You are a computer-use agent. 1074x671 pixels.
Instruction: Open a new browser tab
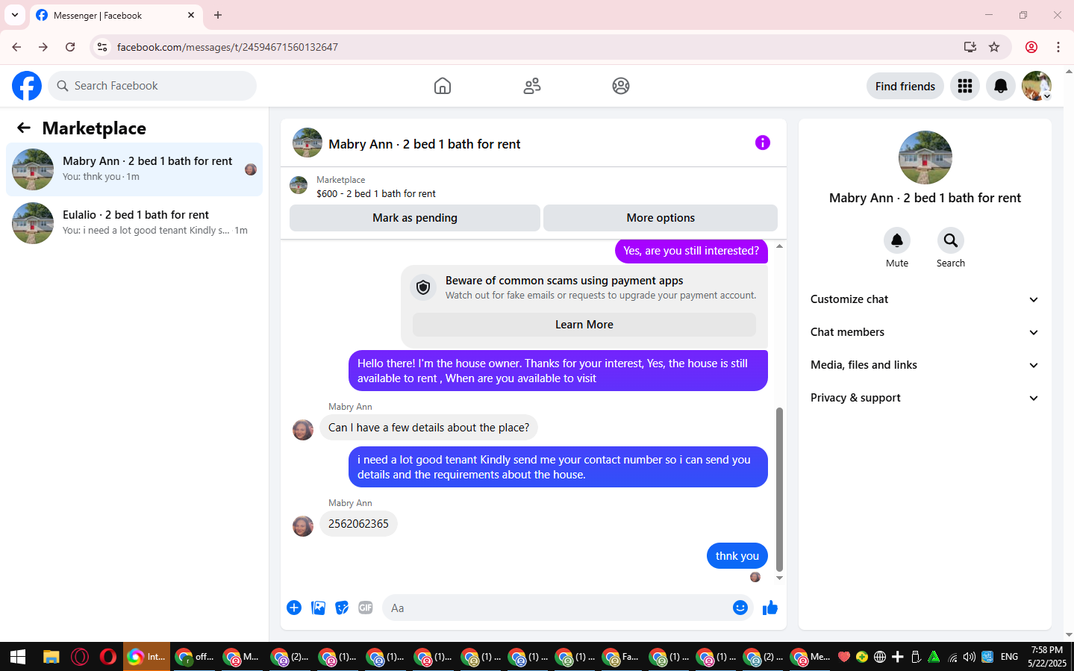click(x=218, y=15)
